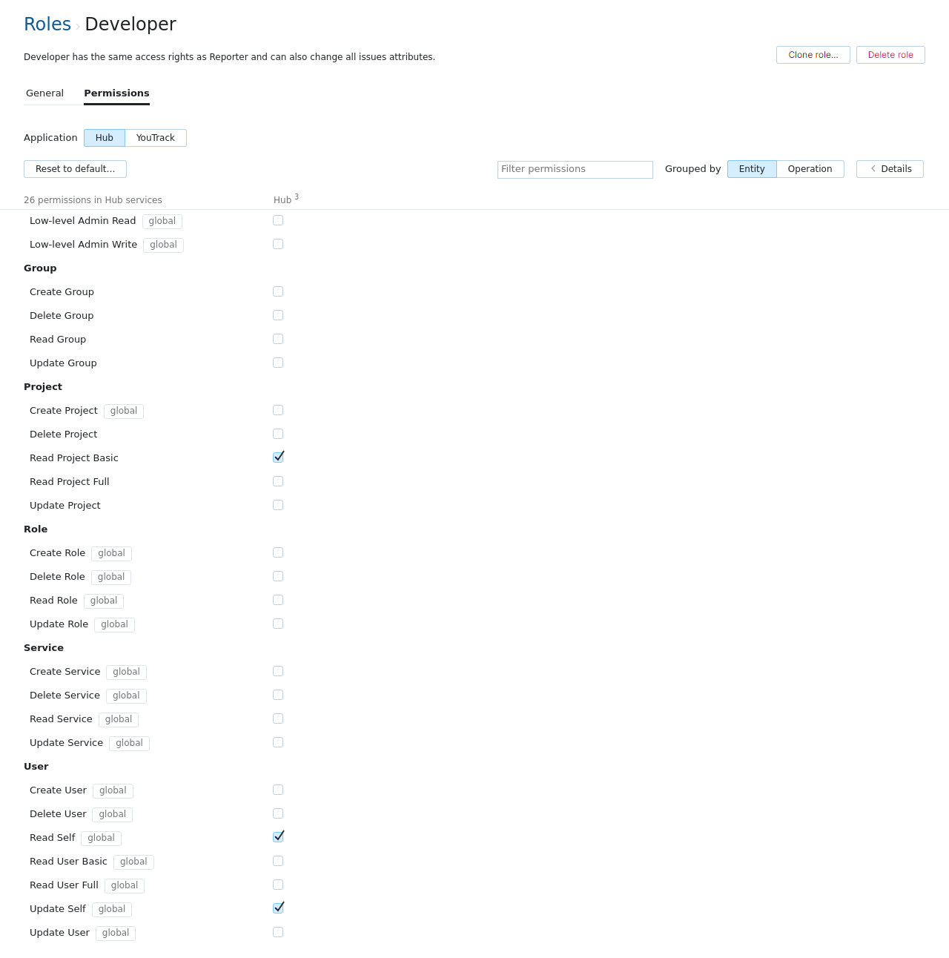
Task: Disable the Update Self permission
Action: pyautogui.click(x=278, y=908)
